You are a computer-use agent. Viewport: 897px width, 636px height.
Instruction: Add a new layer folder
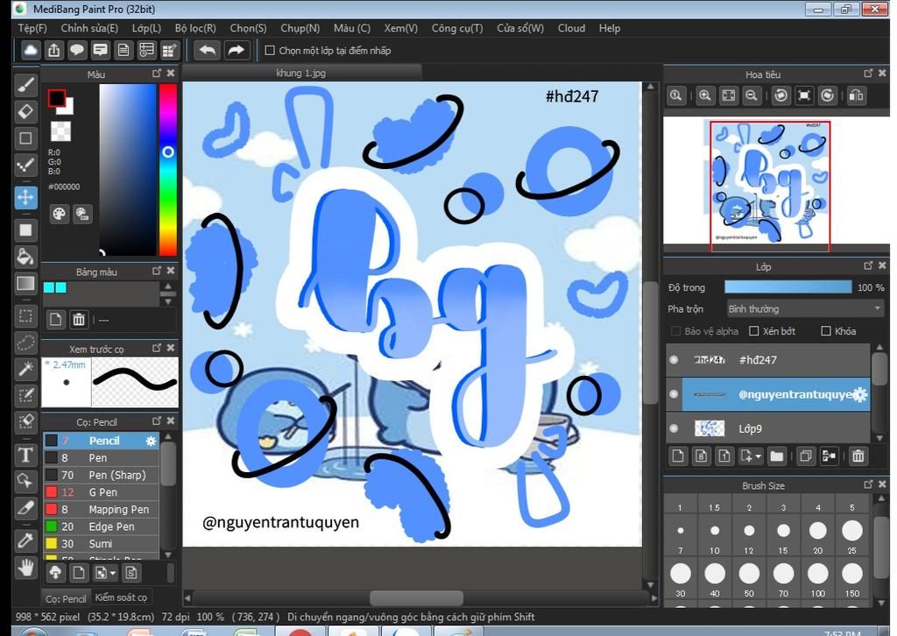(776, 456)
